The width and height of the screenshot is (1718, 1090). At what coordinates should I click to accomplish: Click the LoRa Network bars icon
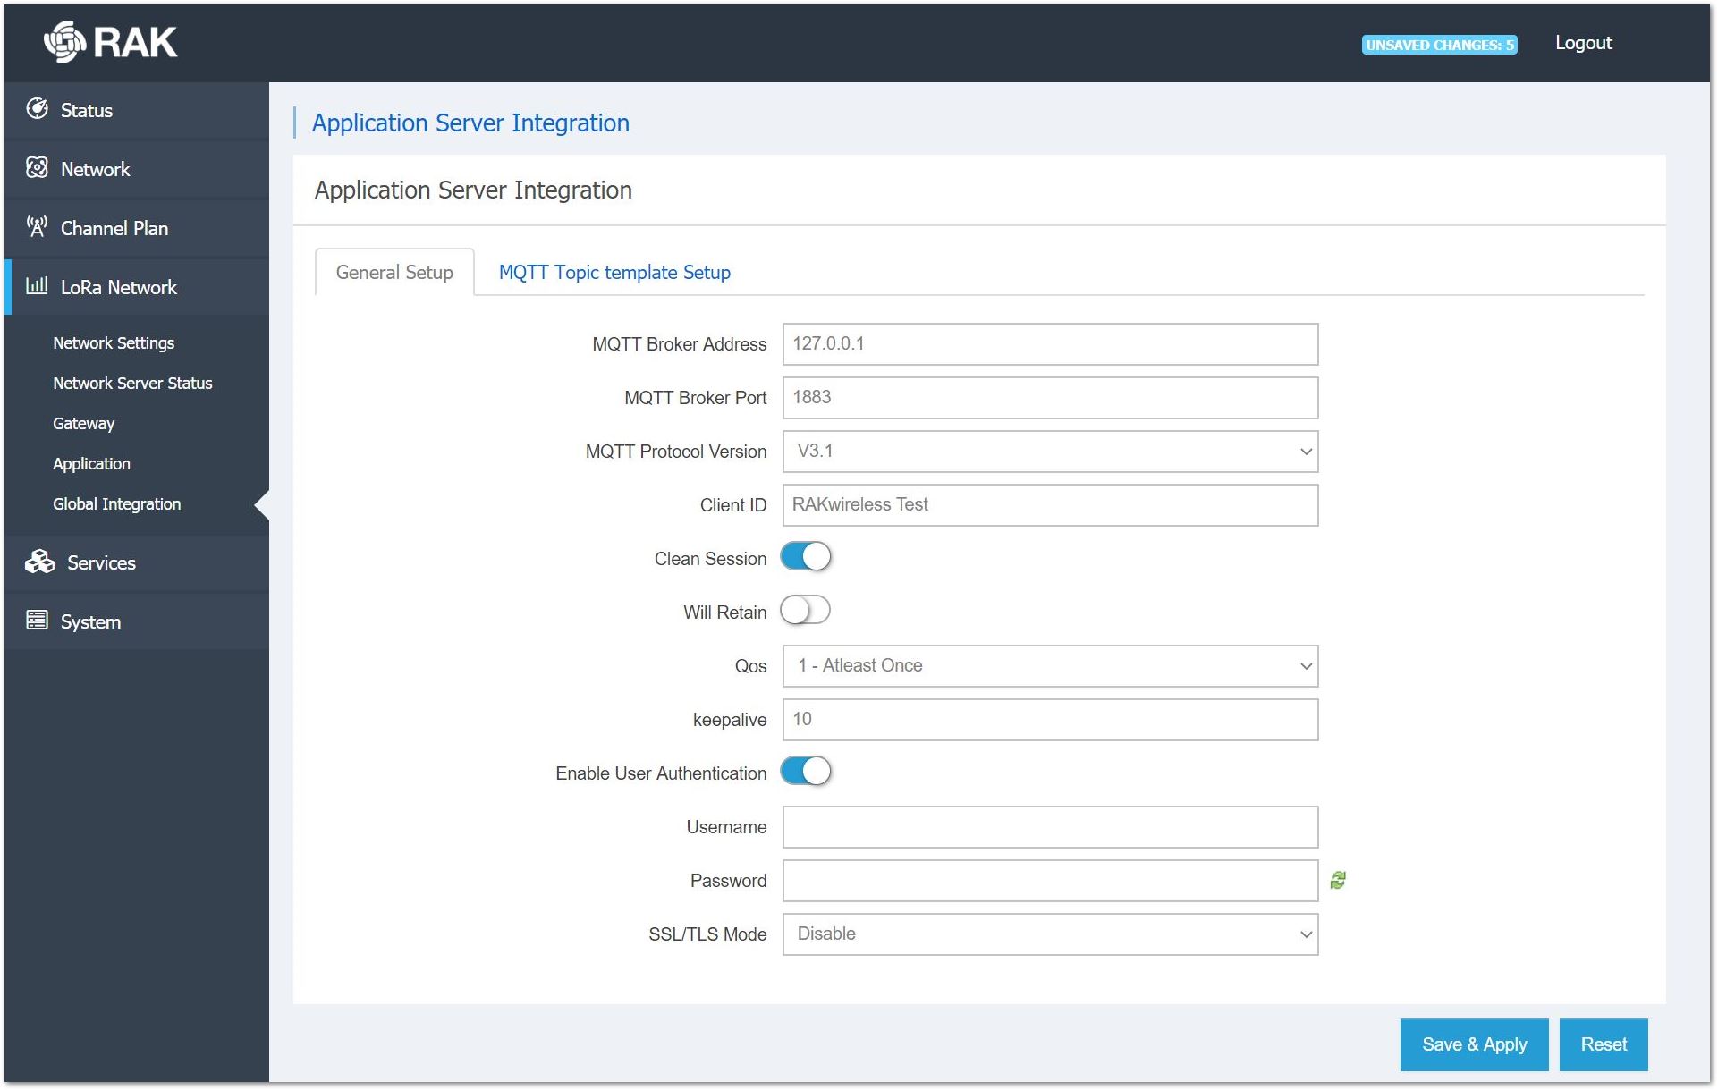pos(37,286)
